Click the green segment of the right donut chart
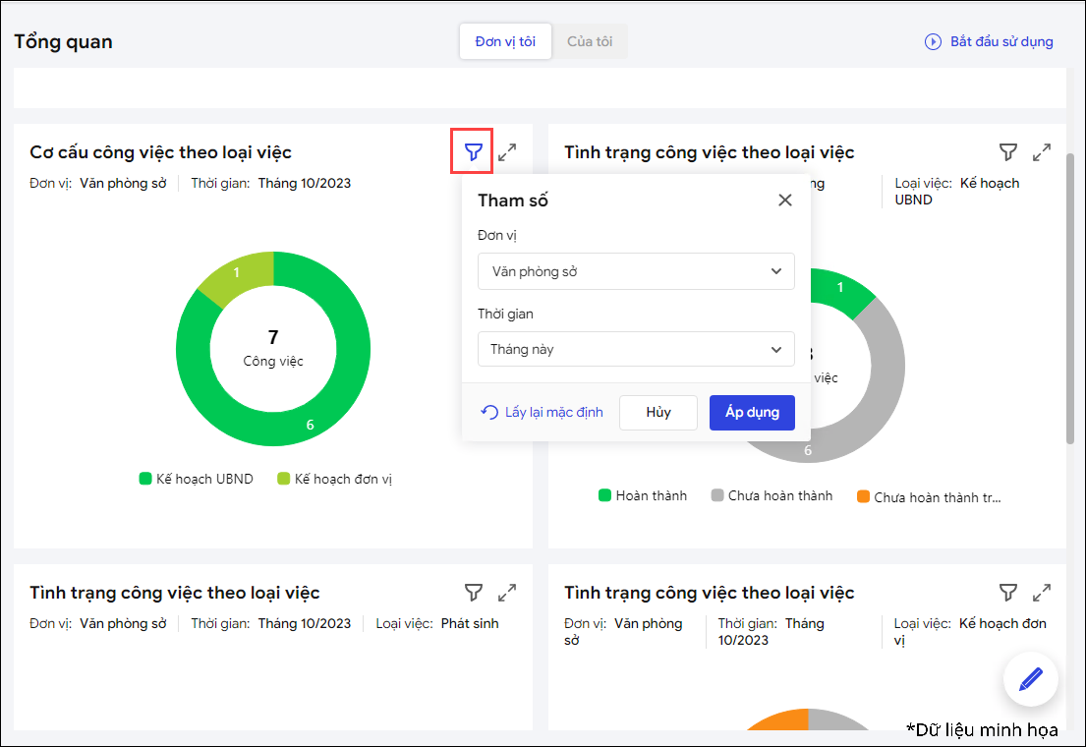This screenshot has height=747, width=1086. [x=840, y=288]
